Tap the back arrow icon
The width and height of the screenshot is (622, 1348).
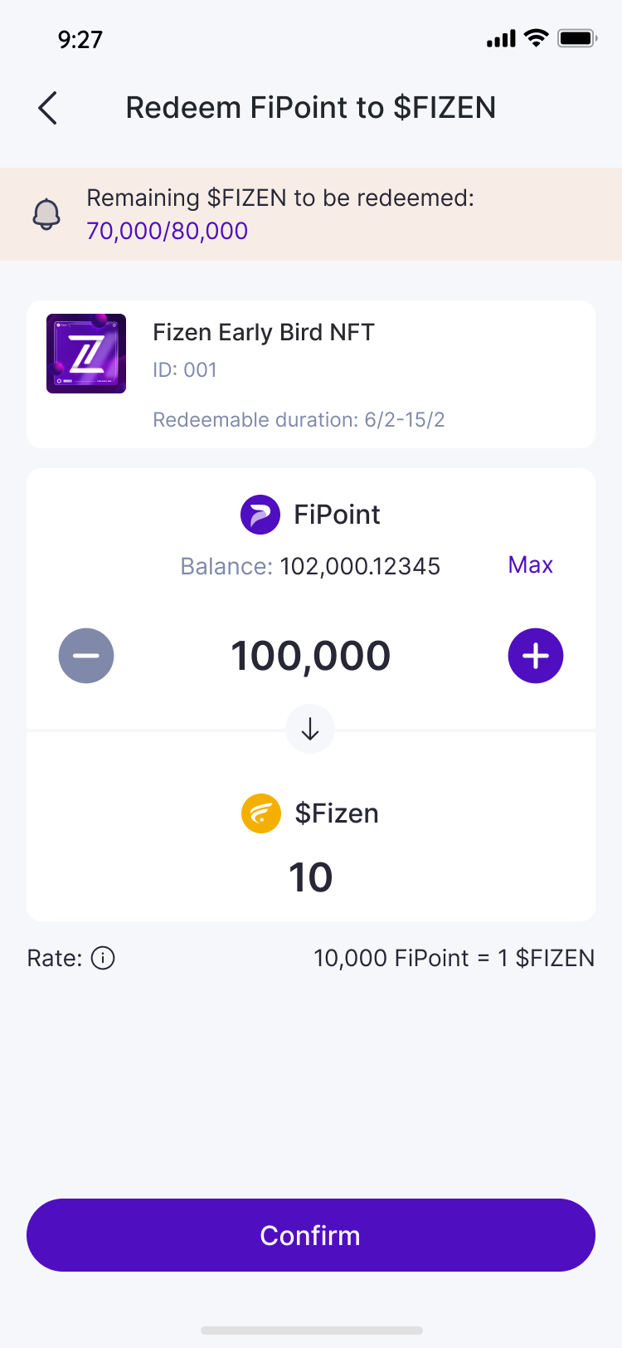tap(48, 108)
